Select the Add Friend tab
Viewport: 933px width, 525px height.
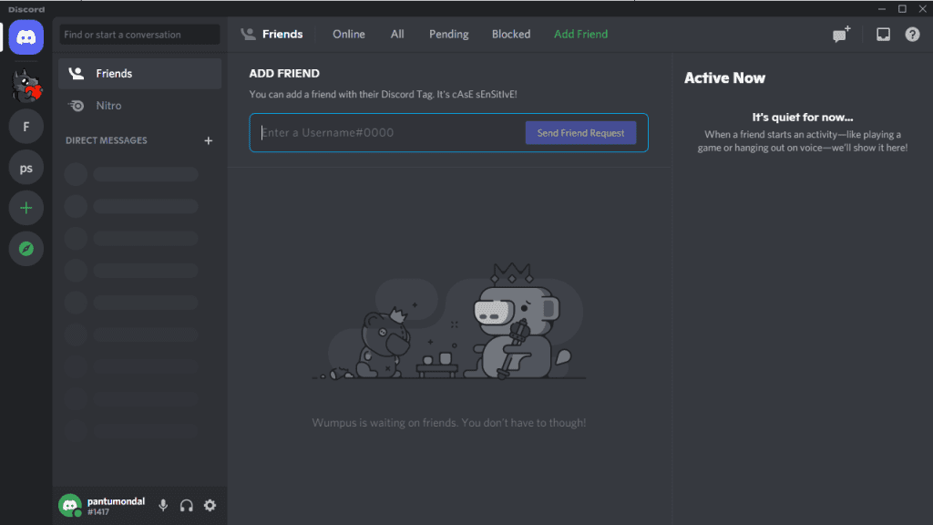click(580, 35)
